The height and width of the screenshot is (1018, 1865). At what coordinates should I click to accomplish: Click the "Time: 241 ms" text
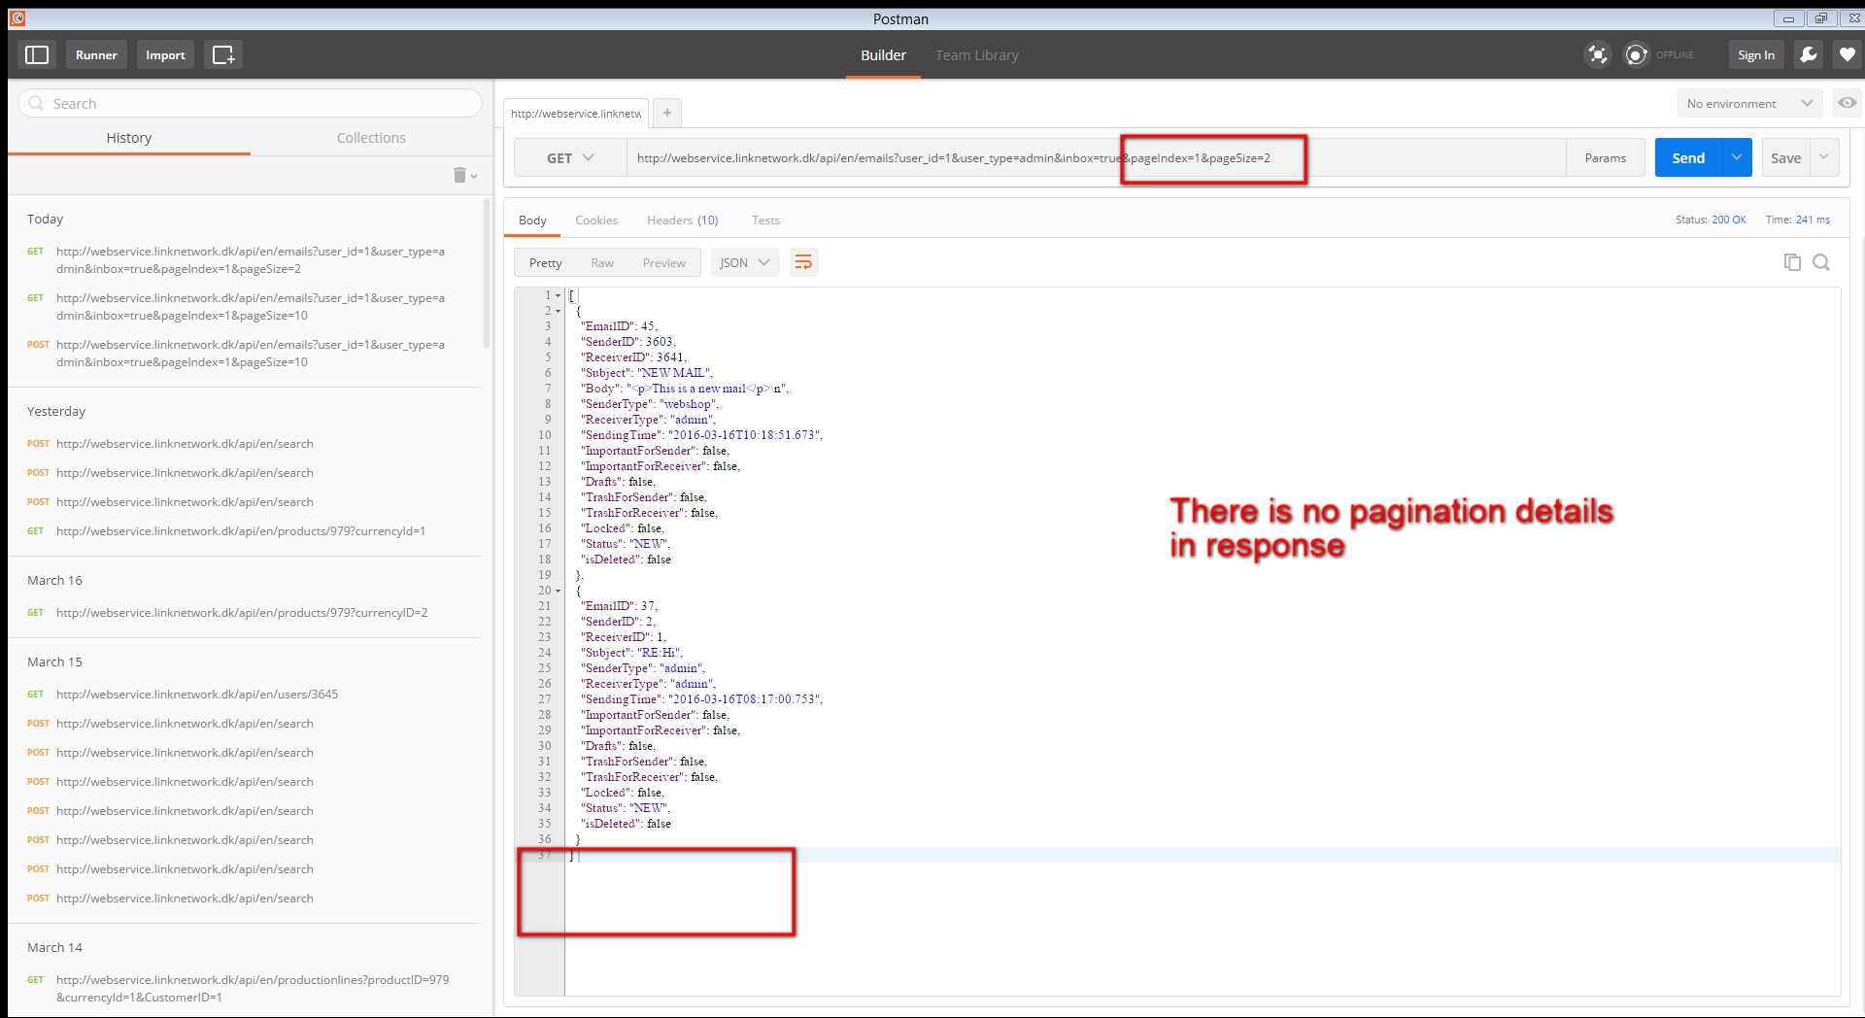tap(1797, 220)
